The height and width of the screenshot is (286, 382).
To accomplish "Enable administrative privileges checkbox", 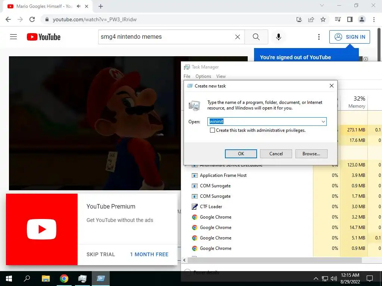I will 212,130.
